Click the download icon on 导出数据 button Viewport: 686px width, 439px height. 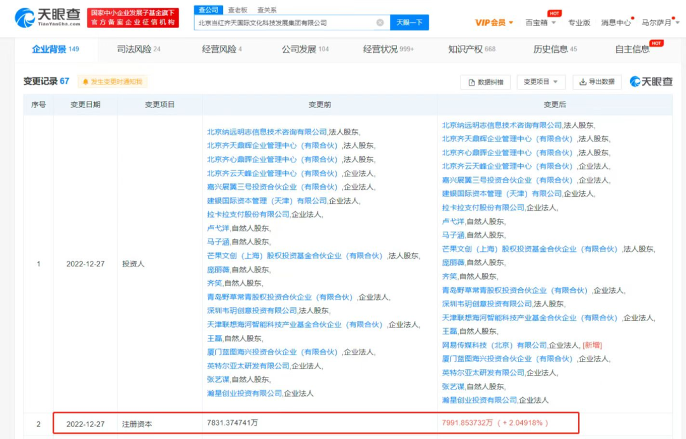[x=581, y=82]
